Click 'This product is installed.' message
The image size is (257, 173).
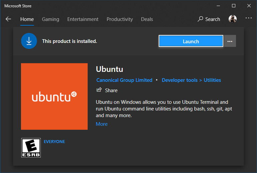tap(70, 41)
